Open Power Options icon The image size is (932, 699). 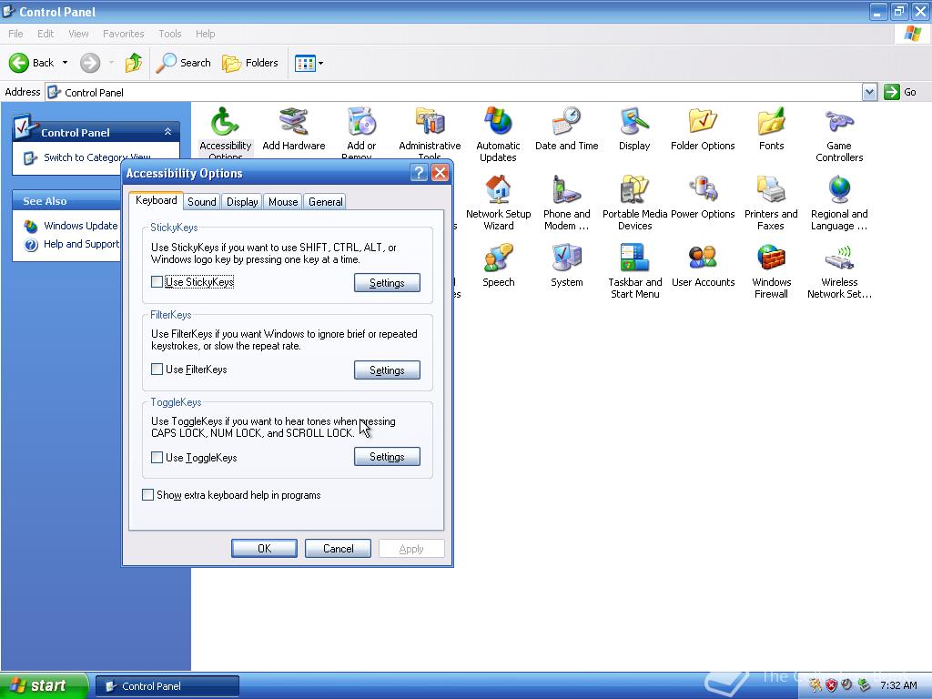point(703,197)
